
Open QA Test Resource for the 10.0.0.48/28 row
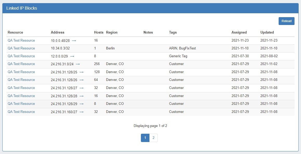21,41
